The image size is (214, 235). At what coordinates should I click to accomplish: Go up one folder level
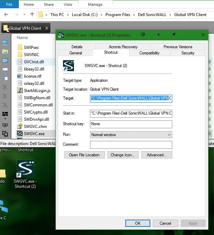click(32, 14)
